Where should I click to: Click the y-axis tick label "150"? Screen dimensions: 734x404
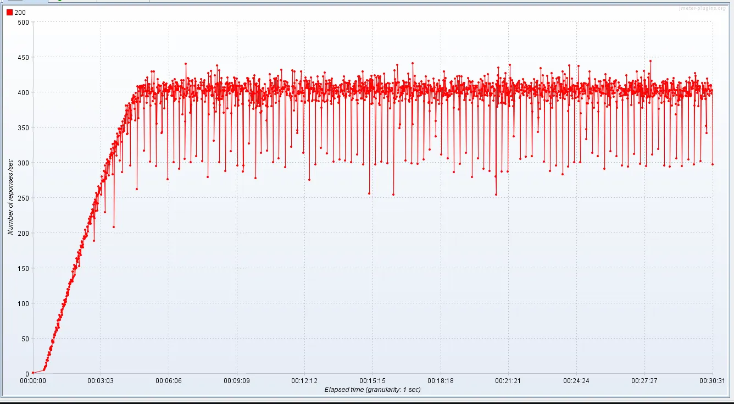click(23, 268)
